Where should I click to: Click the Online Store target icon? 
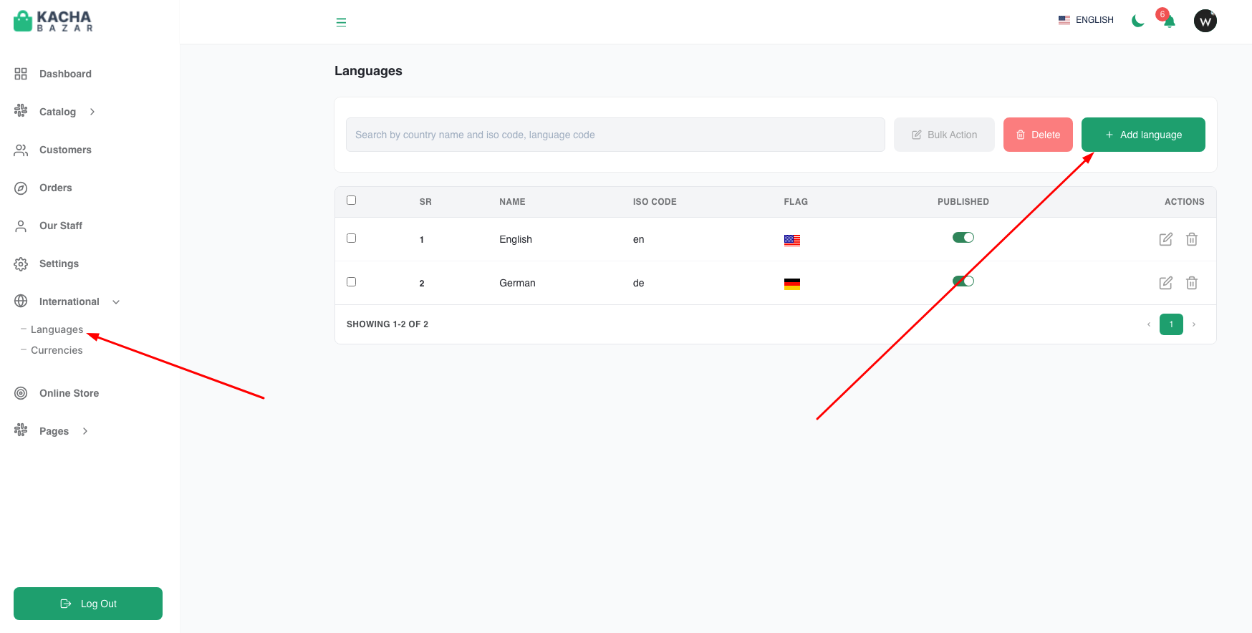tap(21, 393)
